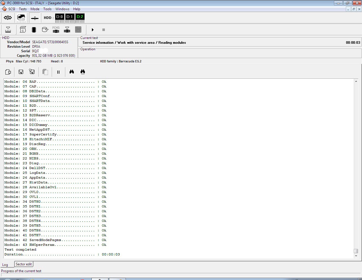This screenshot has width=362, height=280.
Task: Click capacity value 931,32 GB
Action: (x=53, y=56)
